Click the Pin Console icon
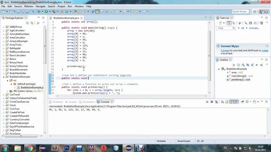 (242, 102)
